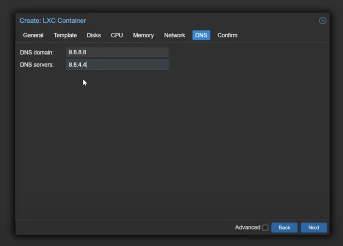
Task: Switch to the General tab
Action: click(33, 35)
